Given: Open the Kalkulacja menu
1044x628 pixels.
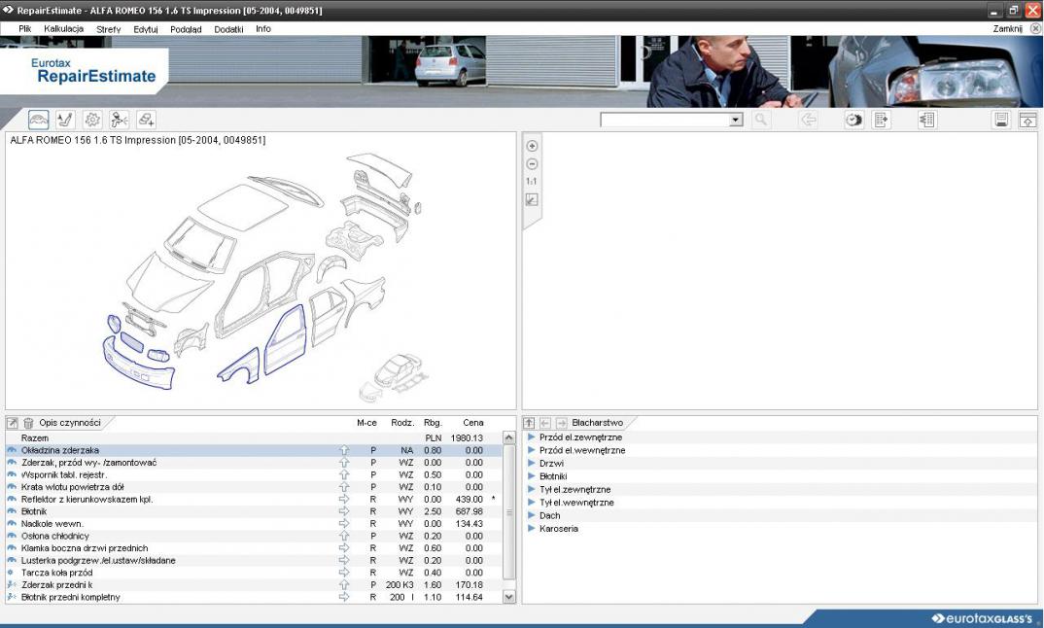Looking at the screenshot, I should pos(64,29).
